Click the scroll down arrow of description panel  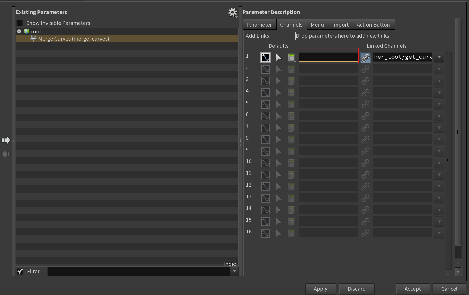pos(458,272)
